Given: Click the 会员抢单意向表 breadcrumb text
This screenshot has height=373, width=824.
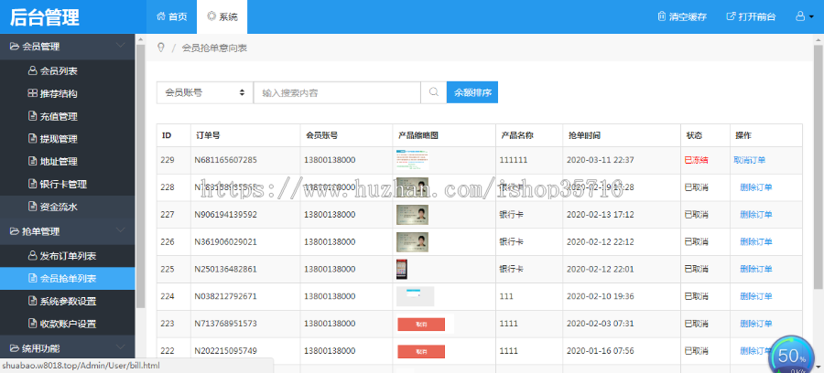Looking at the screenshot, I should (x=214, y=48).
